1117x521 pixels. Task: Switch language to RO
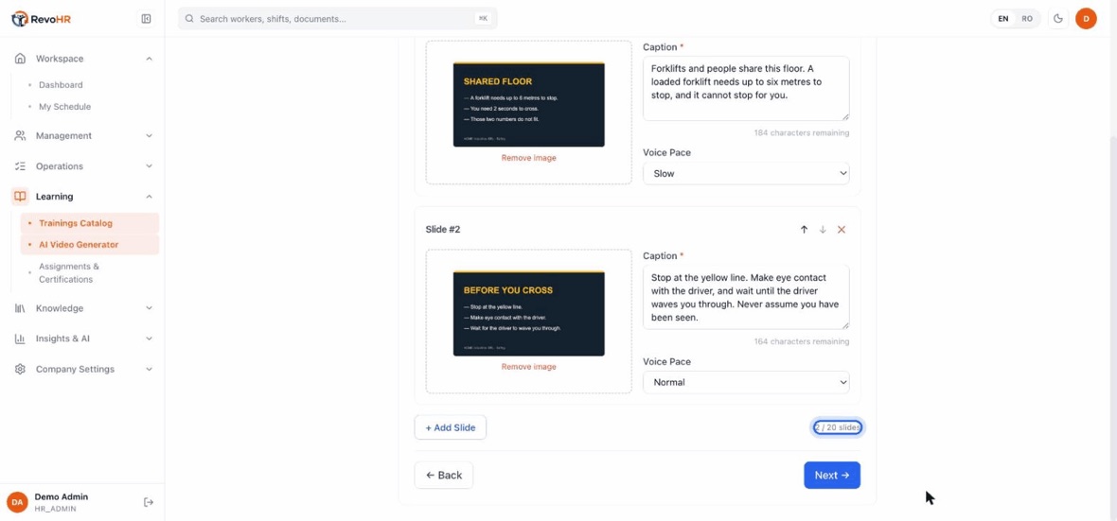(1026, 19)
